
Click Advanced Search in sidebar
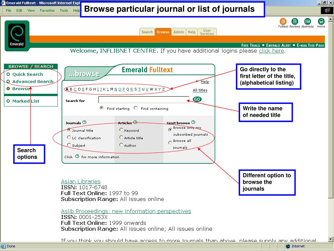(33, 81)
